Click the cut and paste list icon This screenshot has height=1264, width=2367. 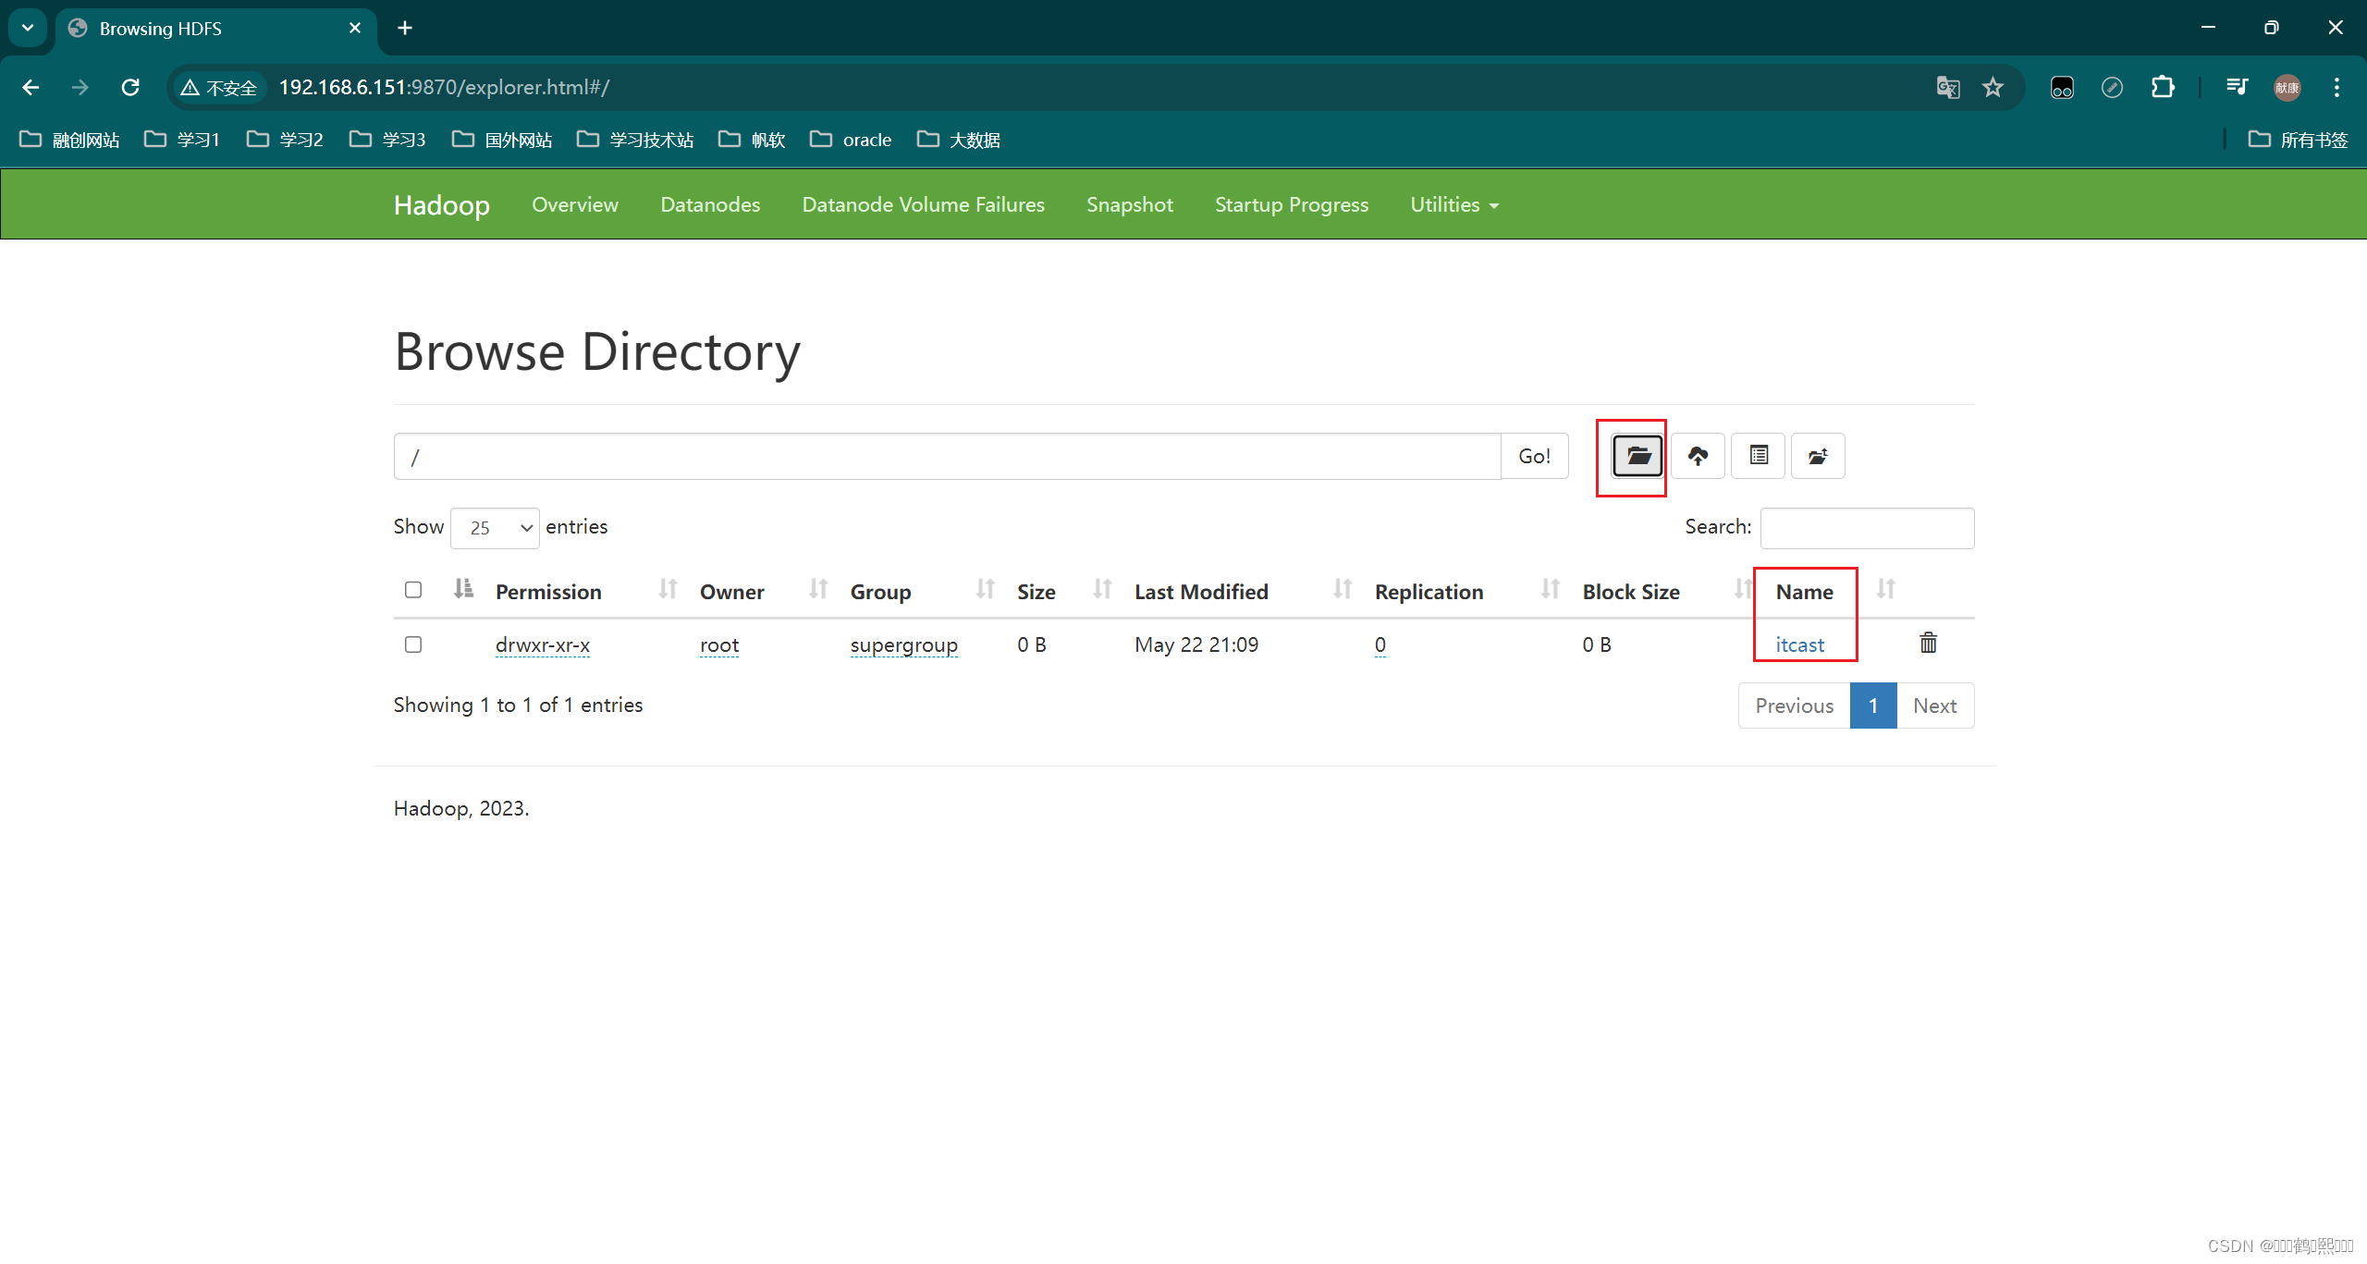(1758, 456)
